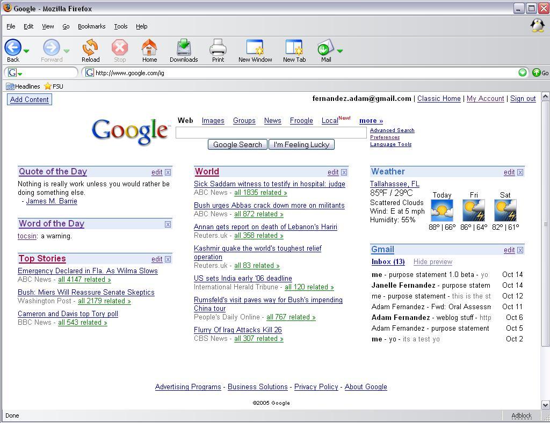Image resolution: width=550 pixels, height=423 pixels.
Task: Close the Top Stories module
Action: (x=168, y=259)
